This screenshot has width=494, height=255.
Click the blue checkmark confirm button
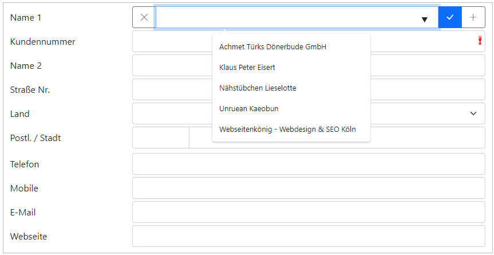pos(450,17)
